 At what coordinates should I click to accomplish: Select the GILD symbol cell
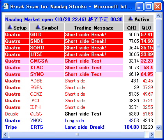[47, 35]
